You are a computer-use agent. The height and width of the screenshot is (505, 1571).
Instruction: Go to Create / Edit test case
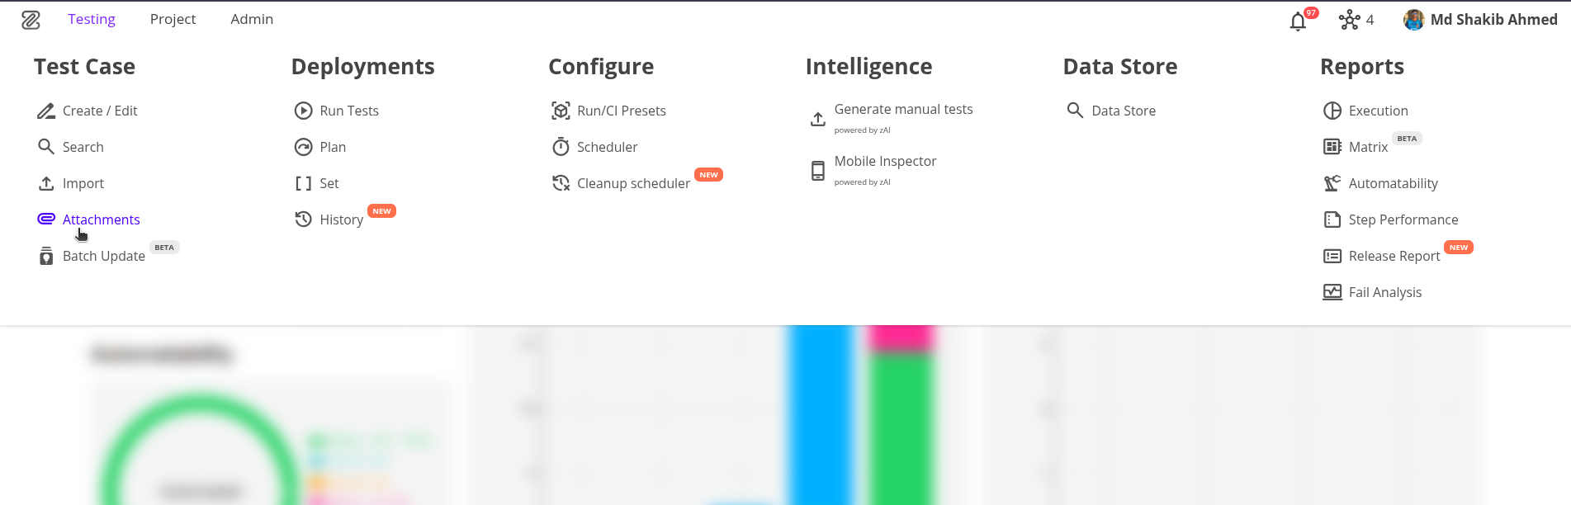100,111
